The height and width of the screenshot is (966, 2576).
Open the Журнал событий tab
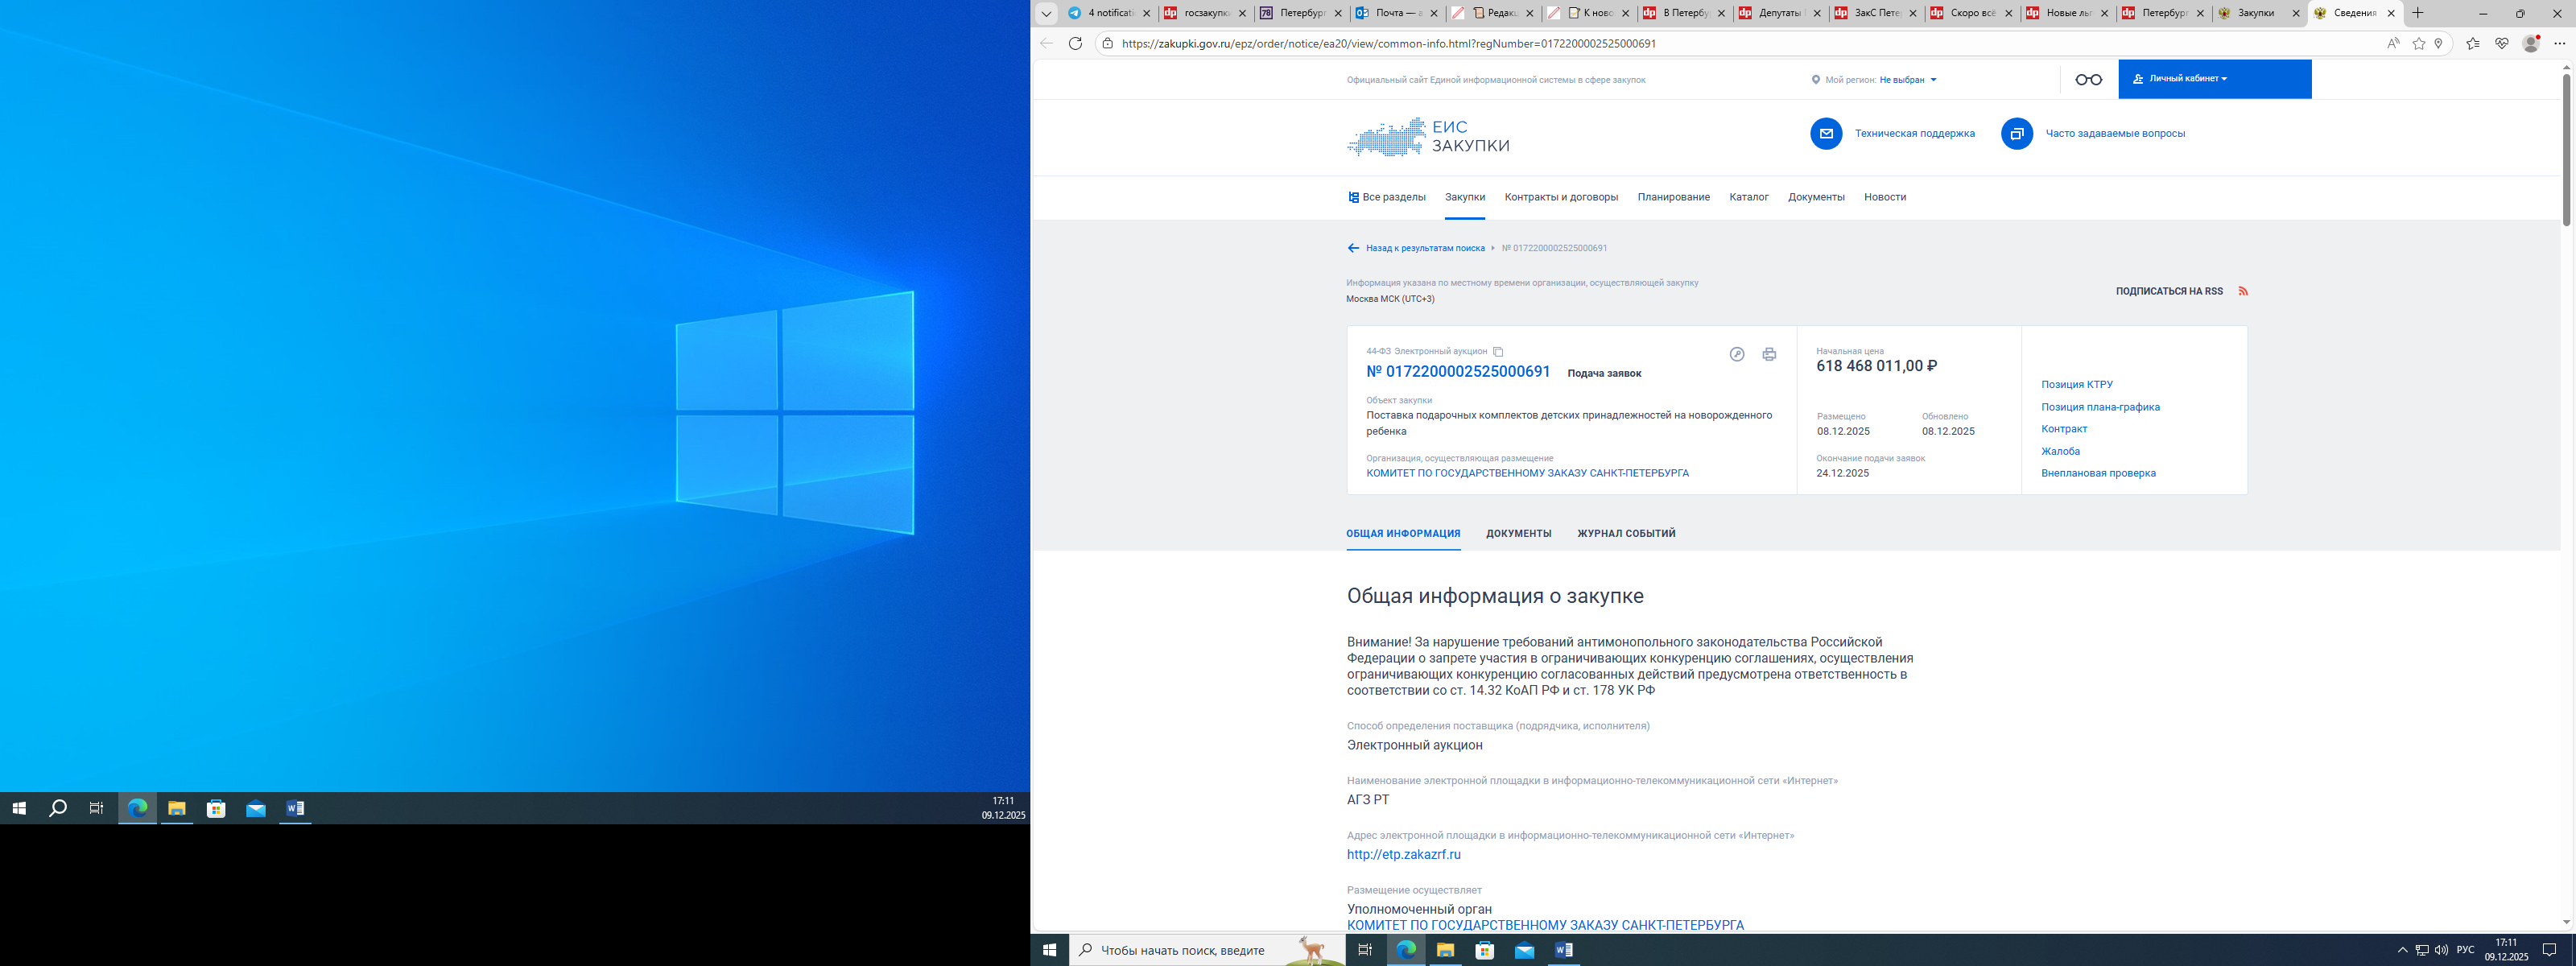click(1626, 534)
